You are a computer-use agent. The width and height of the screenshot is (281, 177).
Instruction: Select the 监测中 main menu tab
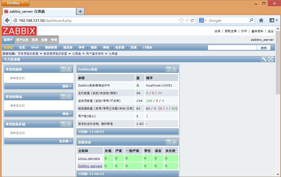click(x=8, y=40)
